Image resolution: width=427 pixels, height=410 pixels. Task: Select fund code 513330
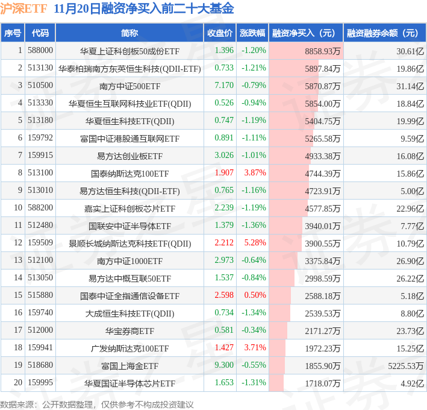pyautogui.click(x=40, y=102)
